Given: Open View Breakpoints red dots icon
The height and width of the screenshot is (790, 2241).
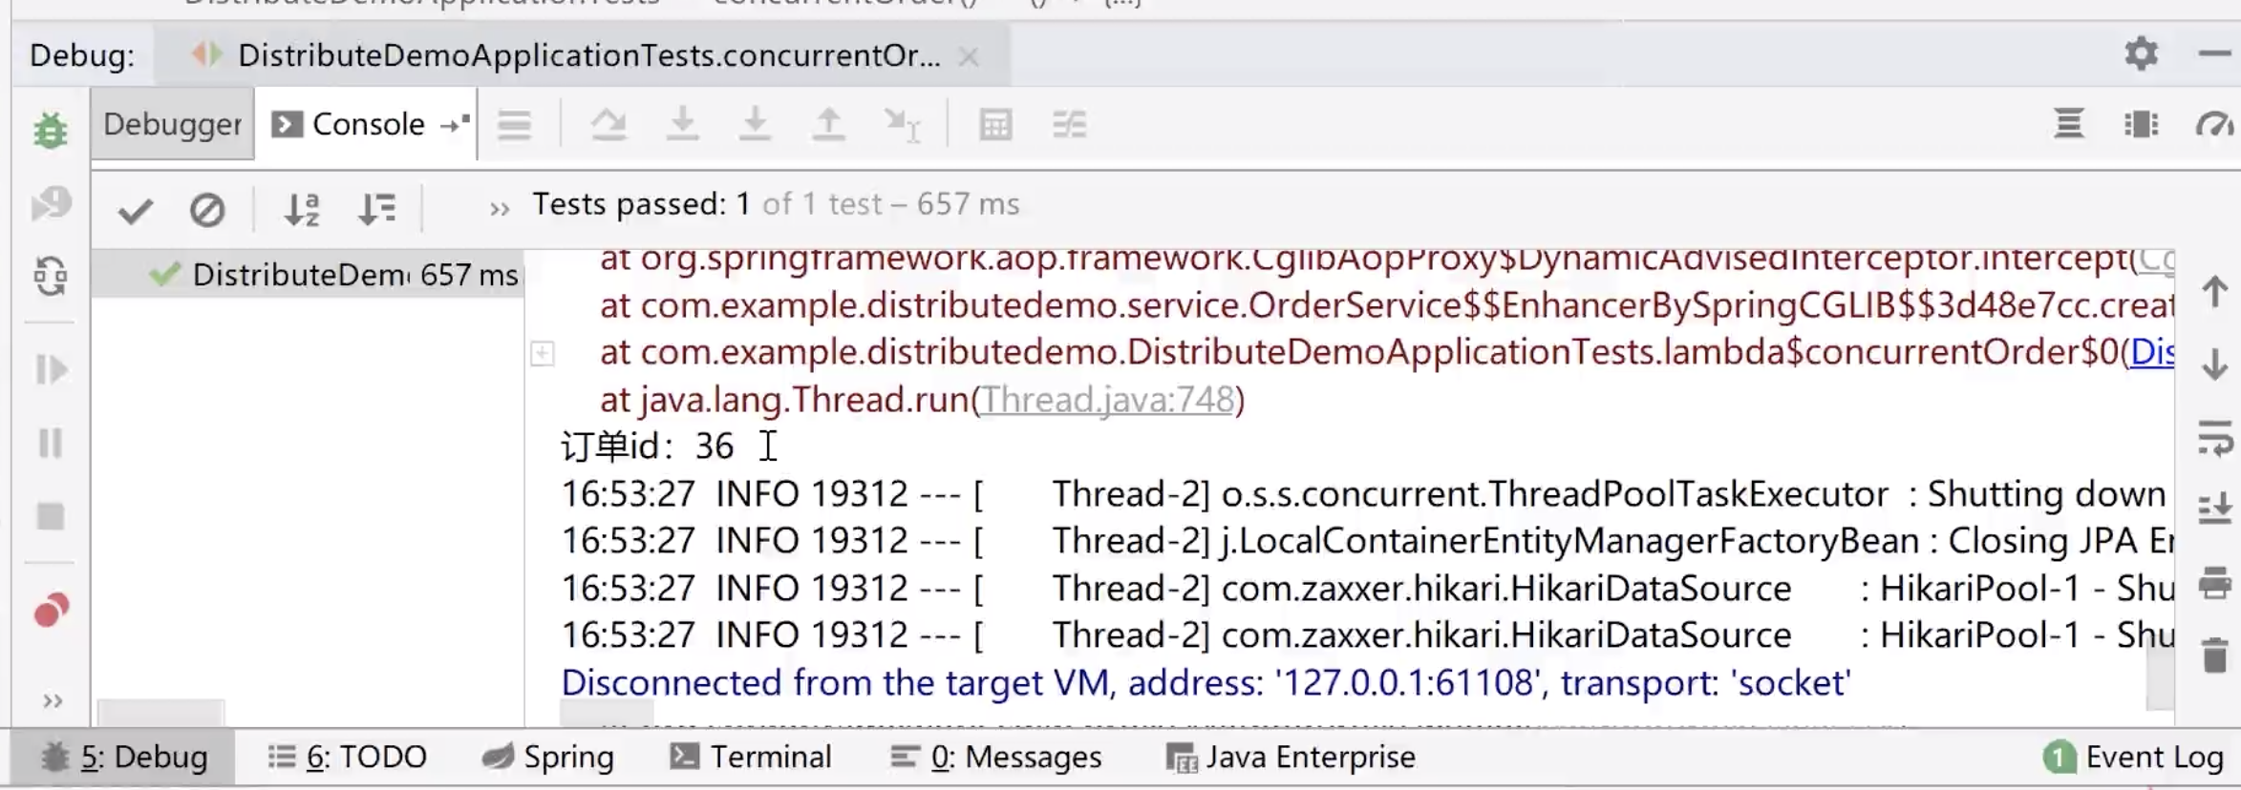Looking at the screenshot, I should [51, 610].
